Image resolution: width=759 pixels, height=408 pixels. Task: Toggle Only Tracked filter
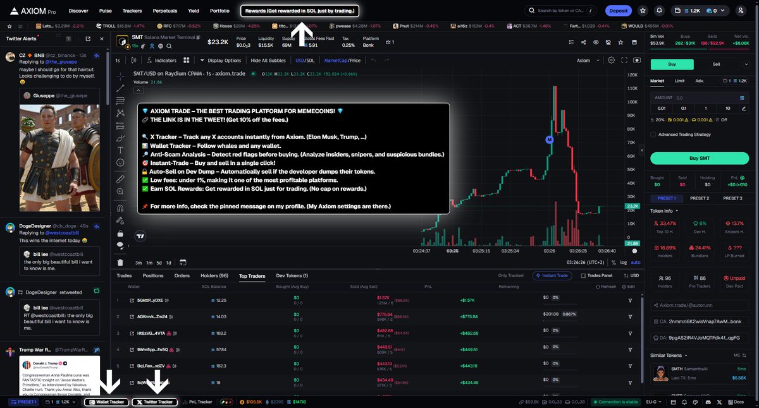coord(510,275)
